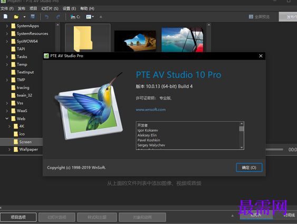Screen dimensions: 297x224
Task: Click the publish button at top right
Action: (288, 17)
